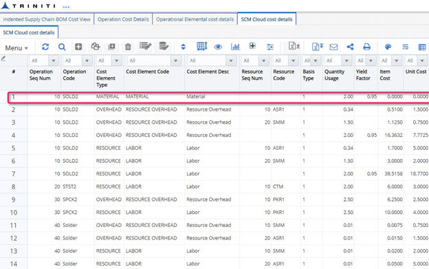429x269 pixels.
Task: Click the copy record icon
Action: tap(95, 47)
